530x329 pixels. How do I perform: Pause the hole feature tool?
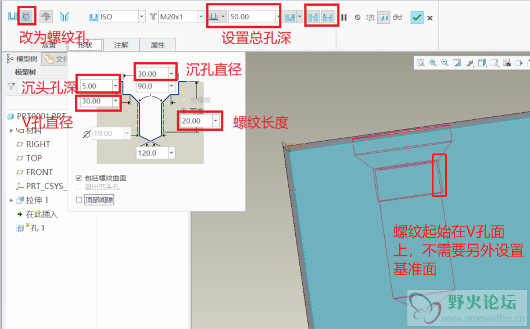click(x=344, y=17)
